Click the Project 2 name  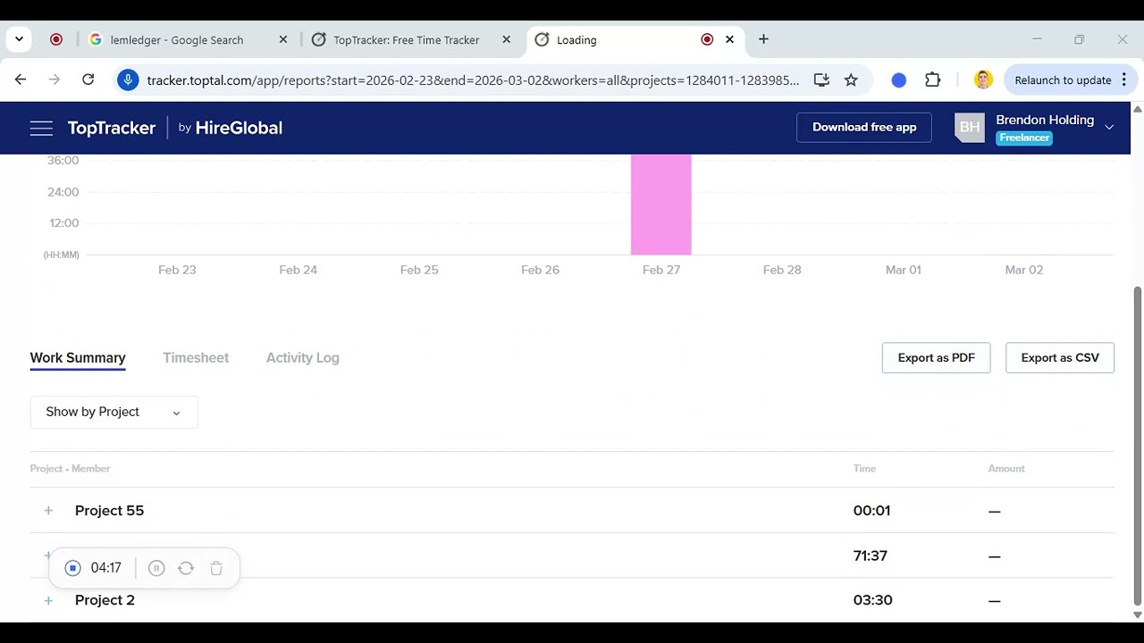(105, 600)
